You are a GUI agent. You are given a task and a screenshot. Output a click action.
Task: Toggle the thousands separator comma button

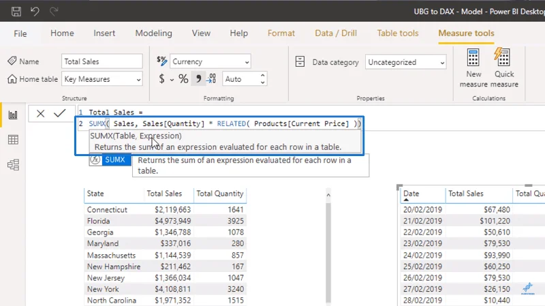198,78
